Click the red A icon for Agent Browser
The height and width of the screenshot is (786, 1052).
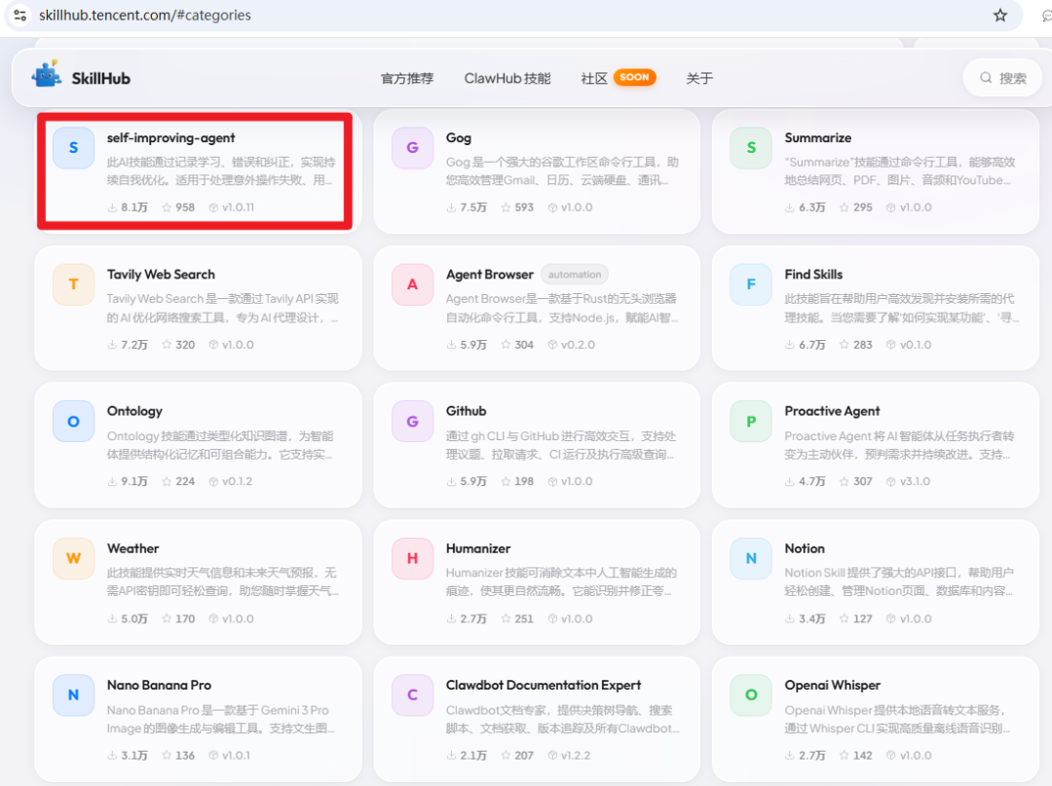[412, 284]
